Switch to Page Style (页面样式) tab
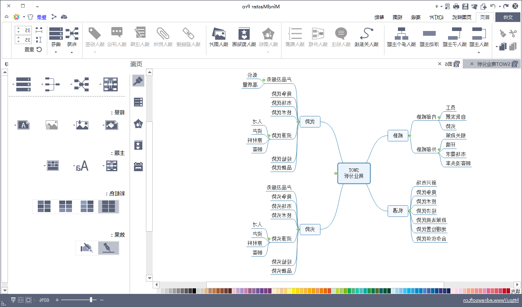This screenshot has height=307, width=522. point(463,17)
